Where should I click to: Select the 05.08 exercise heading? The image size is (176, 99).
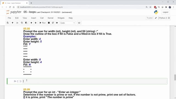click(x=27, y=29)
